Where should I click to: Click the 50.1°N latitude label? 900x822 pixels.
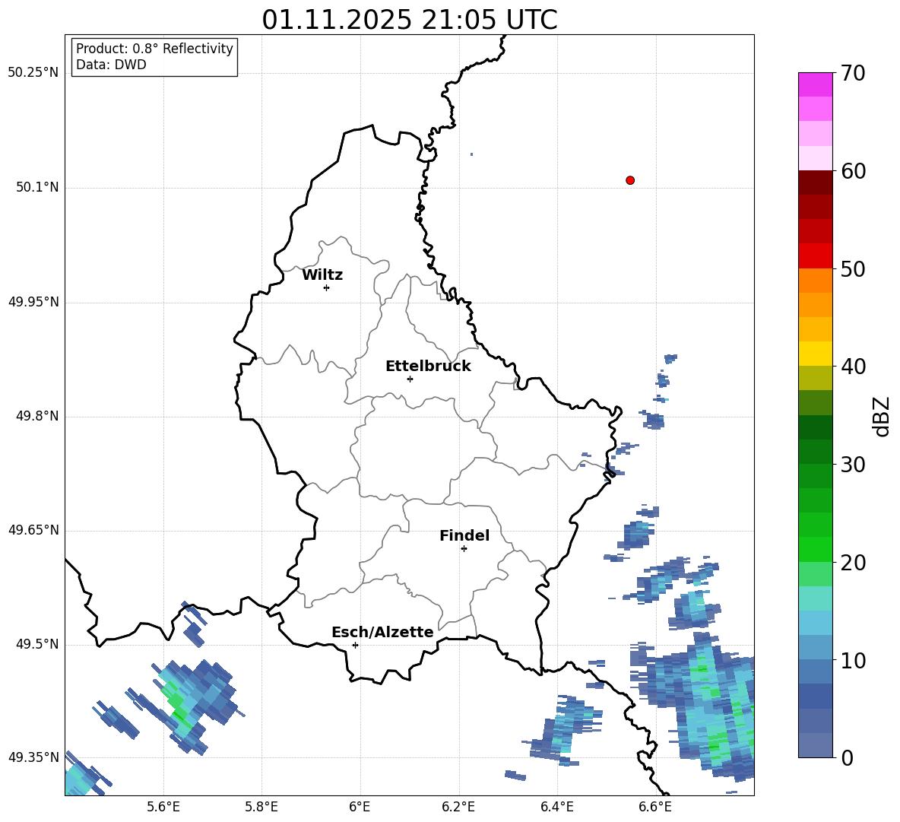(37, 188)
